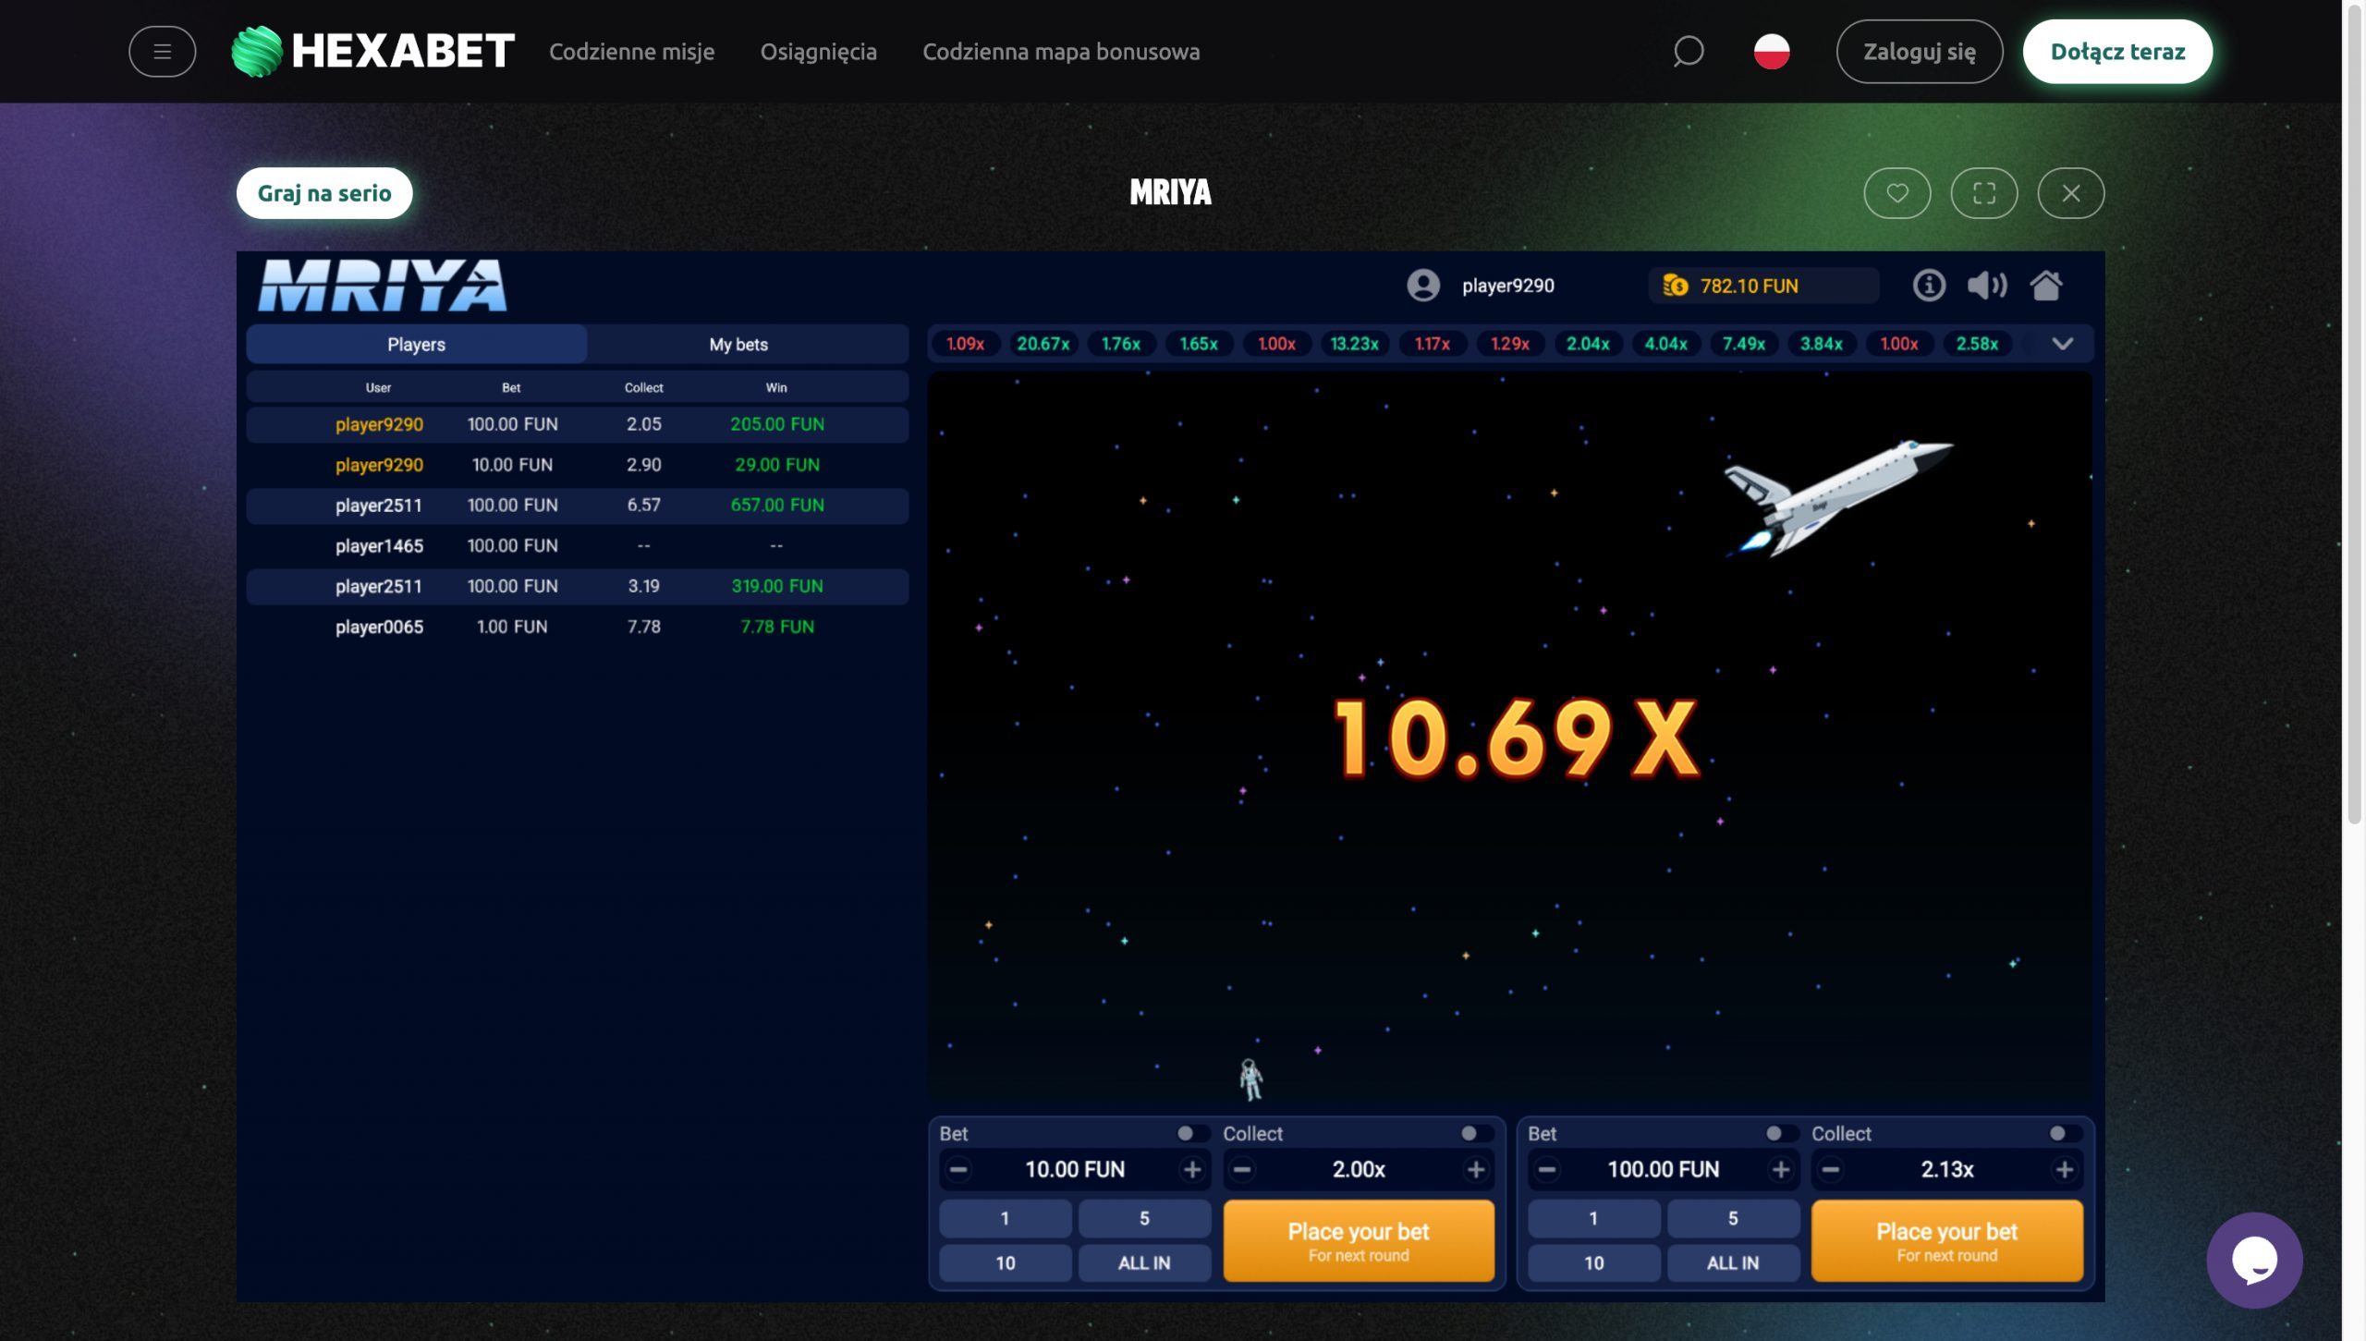Open the Polish flag language selector
The image size is (2366, 1341).
tap(1771, 52)
